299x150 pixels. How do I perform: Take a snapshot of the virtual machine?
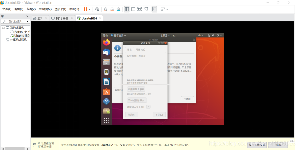[x=106, y=9]
